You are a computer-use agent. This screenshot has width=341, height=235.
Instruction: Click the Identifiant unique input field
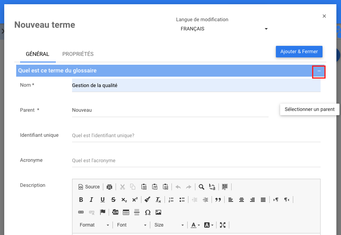click(196, 136)
